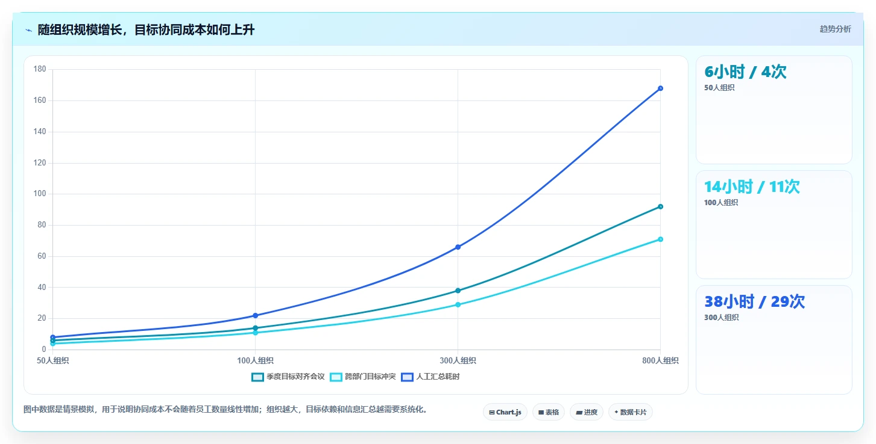The image size is (876, 444).
Task: Click the 300人组织 caption under 38小时 / 29次
Action: coord(721,318)
